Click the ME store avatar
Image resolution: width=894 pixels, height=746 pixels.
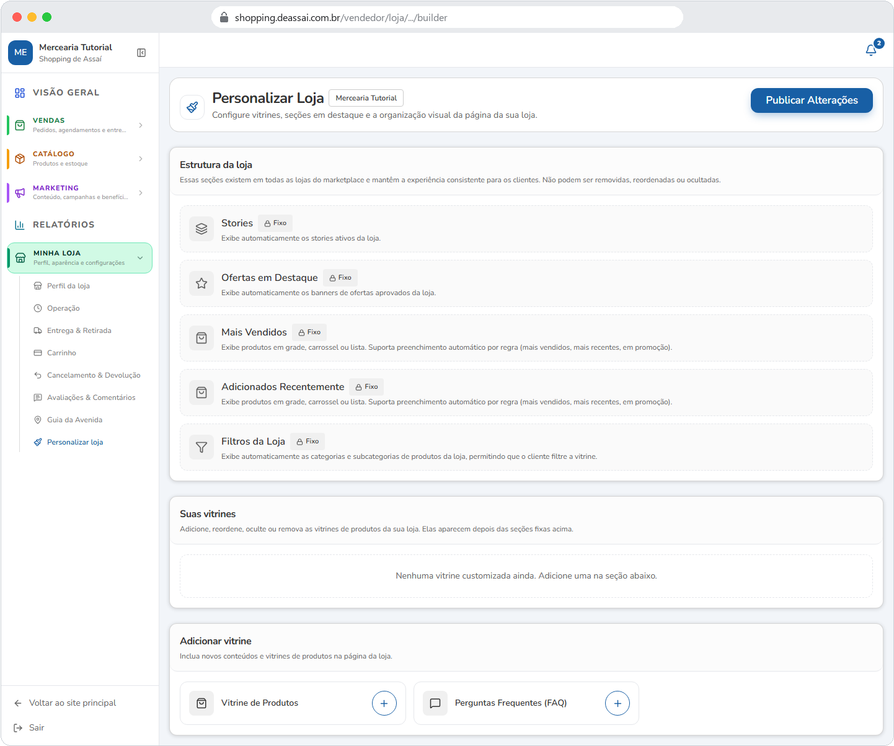tap(20, 53)
